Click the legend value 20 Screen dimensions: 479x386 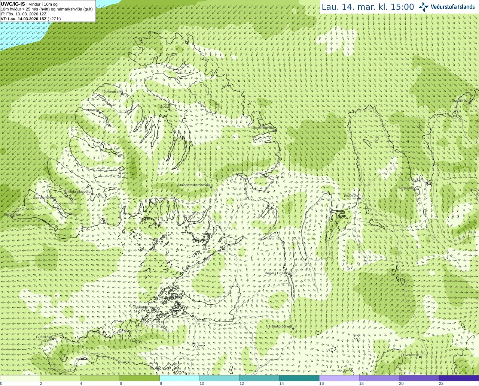[x=401, y=383]
